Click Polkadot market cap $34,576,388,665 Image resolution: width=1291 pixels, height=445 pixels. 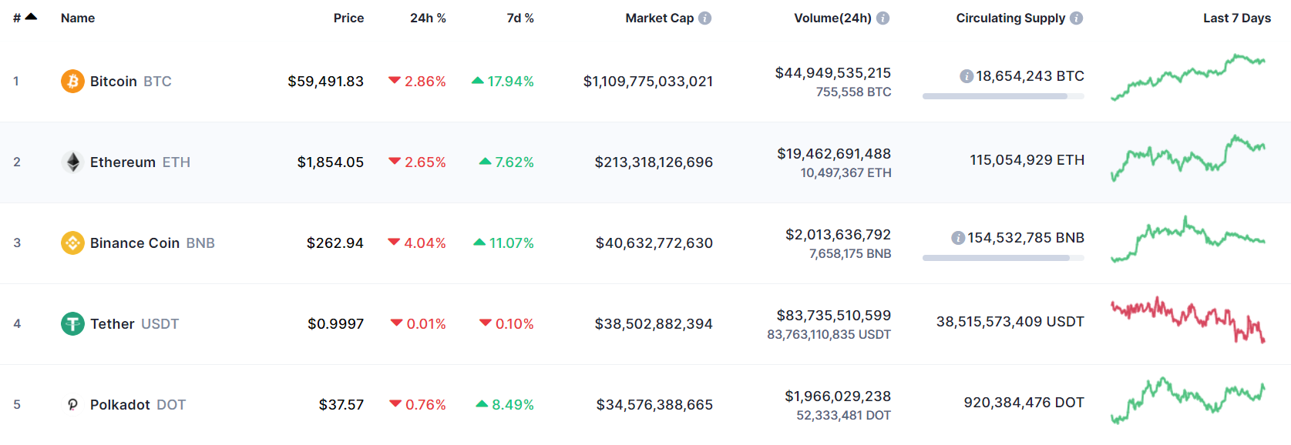point(654,404)
